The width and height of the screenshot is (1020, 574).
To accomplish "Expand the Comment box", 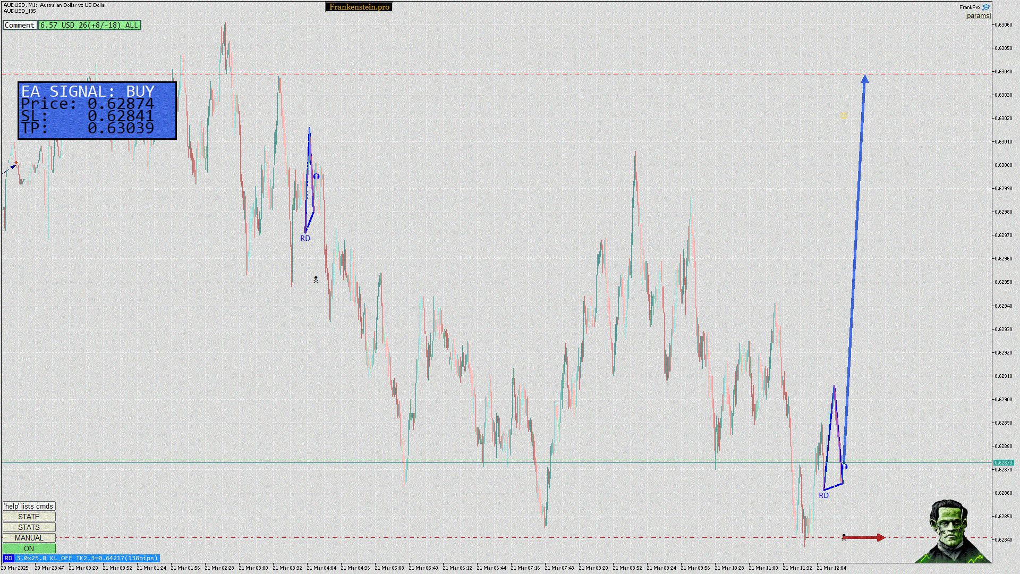I will (x=20, y=25).
